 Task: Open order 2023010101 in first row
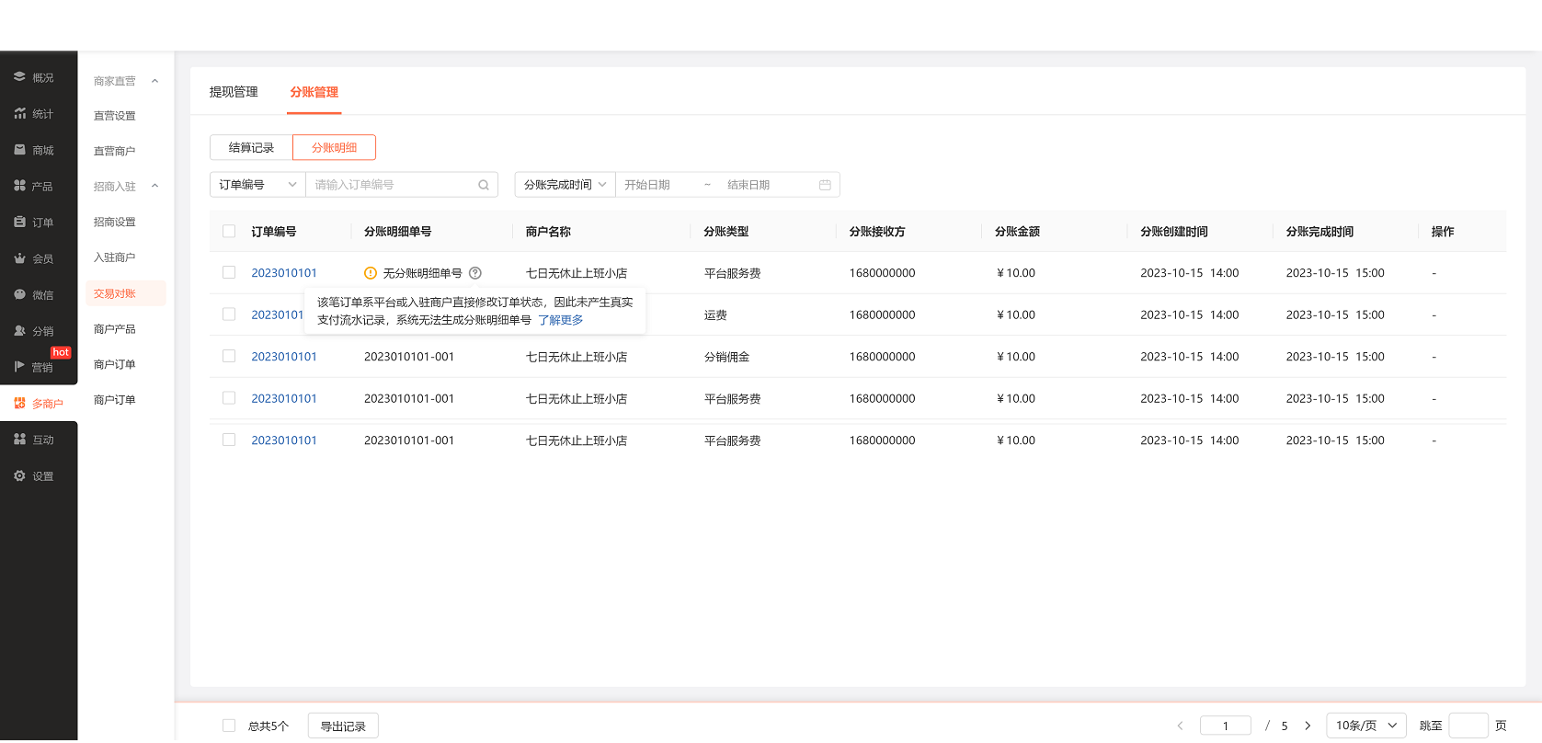pyautogui.click(x=284, y=273)
